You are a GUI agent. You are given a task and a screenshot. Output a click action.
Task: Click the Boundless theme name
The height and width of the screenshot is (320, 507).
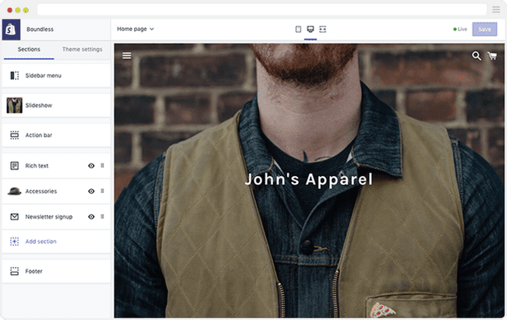[x=40, y=30]
